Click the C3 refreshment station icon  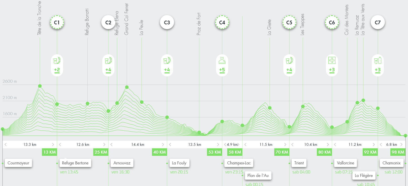click(x=167, y=61)
